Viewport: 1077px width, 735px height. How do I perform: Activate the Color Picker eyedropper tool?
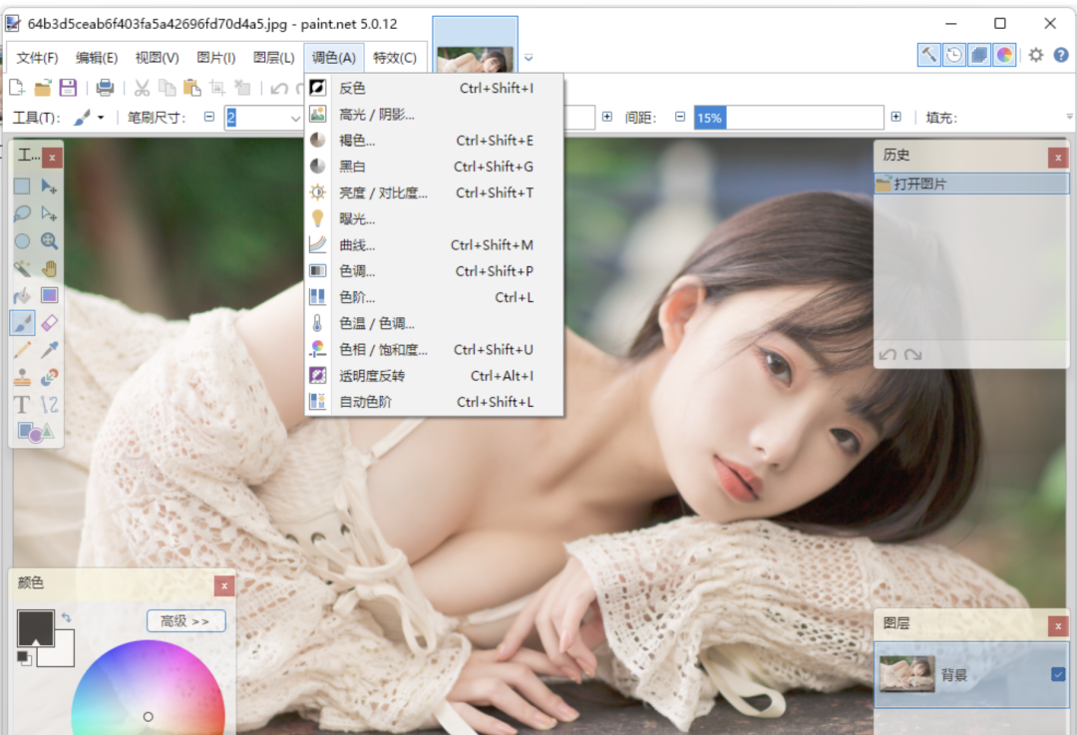click(x=50, y=349)
